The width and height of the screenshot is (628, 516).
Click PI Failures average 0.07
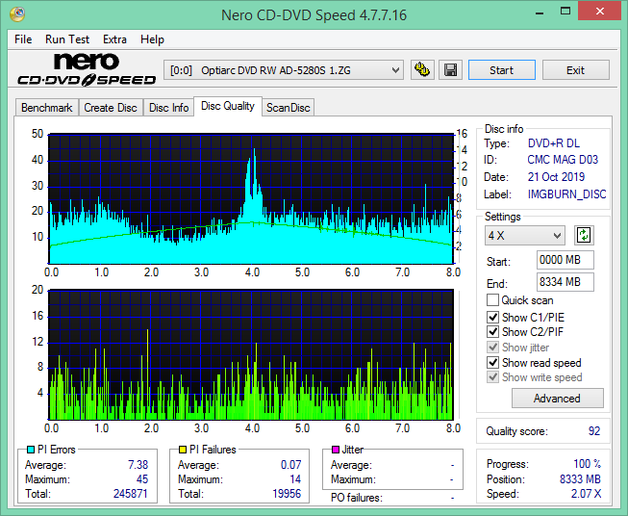(x=290, y=465)
